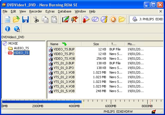Image resolution: width=165 pixels, height=115 pixels.
Task: Show disc info icon with letter i
Action: click(x=104, y=19)
